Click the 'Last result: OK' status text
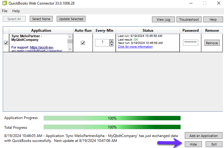This screenshot has height=148, width=224. click(x=128, y=40)
